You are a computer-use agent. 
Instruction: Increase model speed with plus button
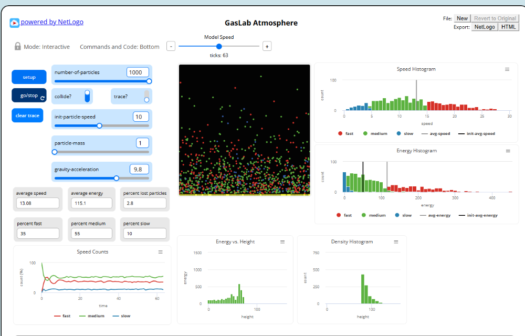pos(267,46)
